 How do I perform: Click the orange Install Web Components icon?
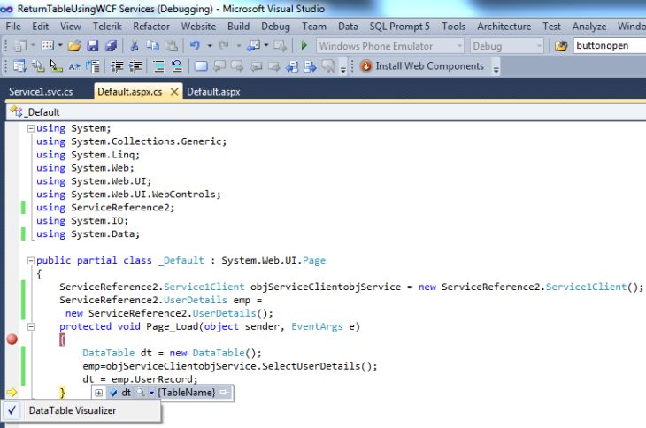click(365, 65)
